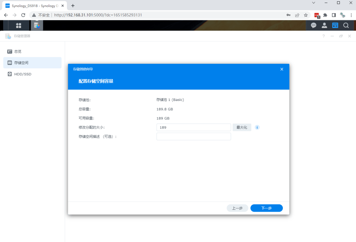Click the user account icon in top bar
Image resolution: width=356 pixels, height=242 pixels.
[324, 25]
